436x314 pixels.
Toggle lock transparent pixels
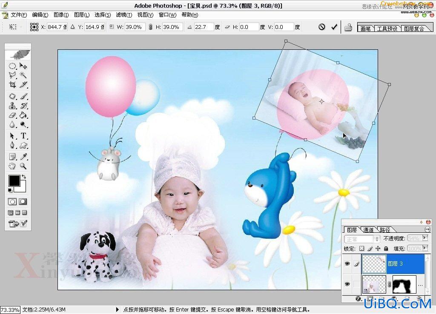[x=361, y=248]
